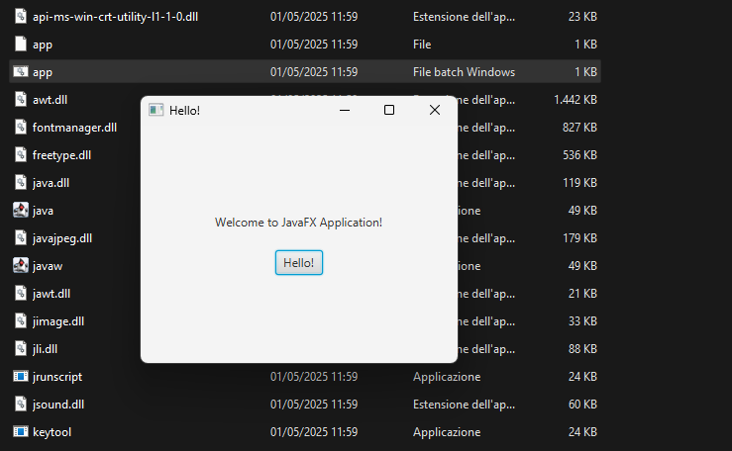Select the jli.dll file icon
Image resolution: width=732 pixels, height=451 pixels.
point(21,349)
